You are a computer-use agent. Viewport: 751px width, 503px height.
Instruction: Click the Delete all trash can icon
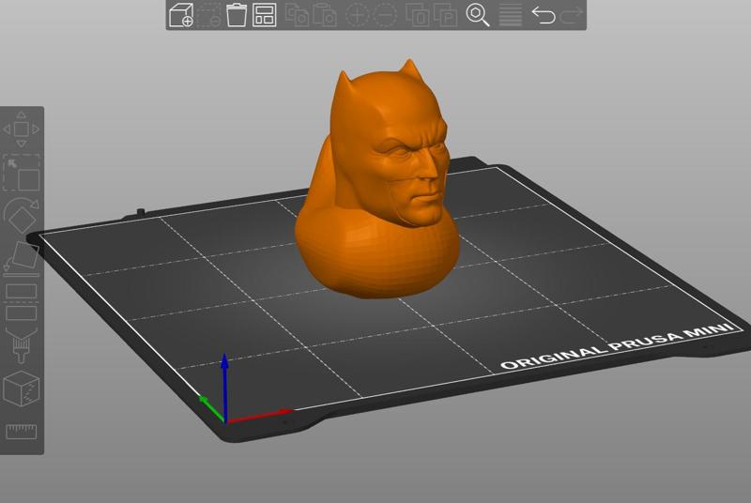coord(237,15)
